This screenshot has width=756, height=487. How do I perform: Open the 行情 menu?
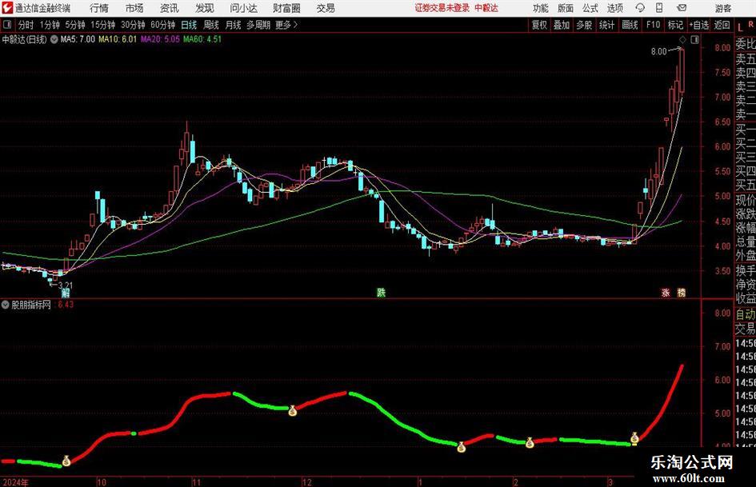click(99, 8)
